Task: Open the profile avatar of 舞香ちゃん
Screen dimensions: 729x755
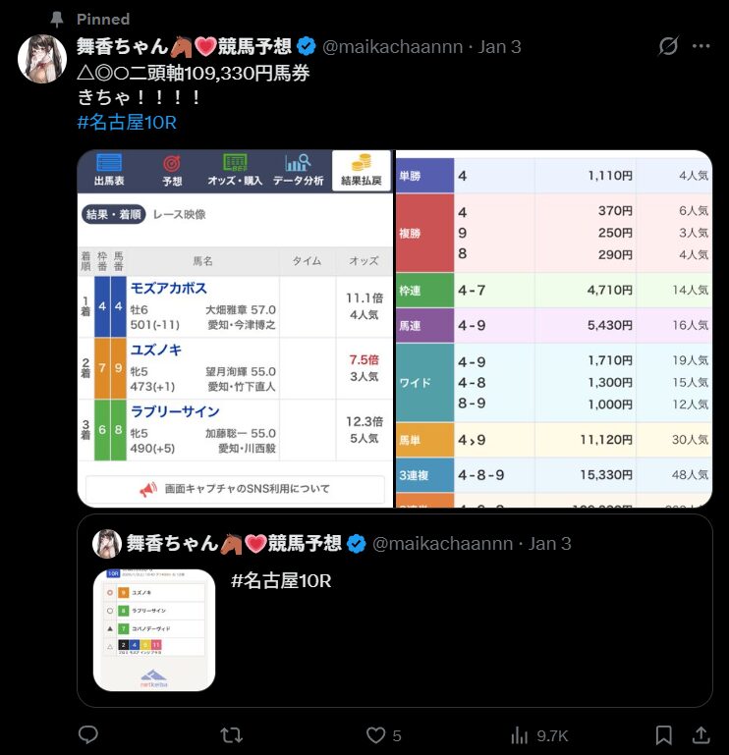Action: 42,59
